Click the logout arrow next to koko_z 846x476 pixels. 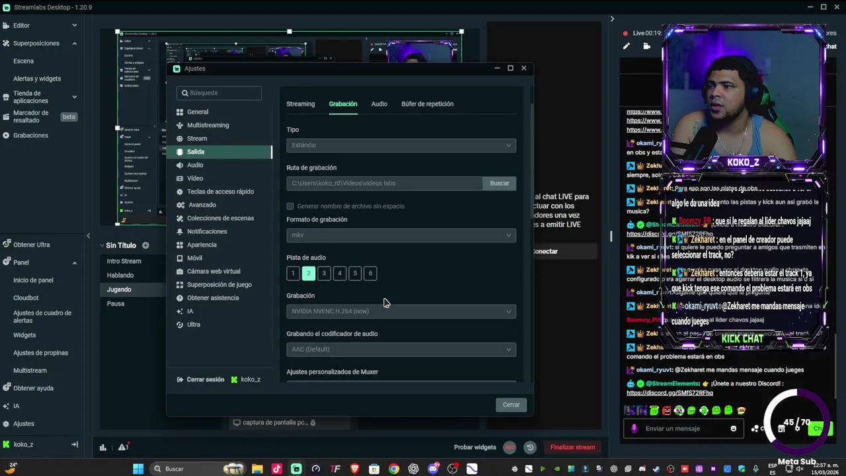pos(74,444)
